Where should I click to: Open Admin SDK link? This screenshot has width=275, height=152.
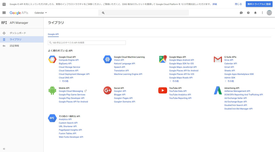click(230, 78)
